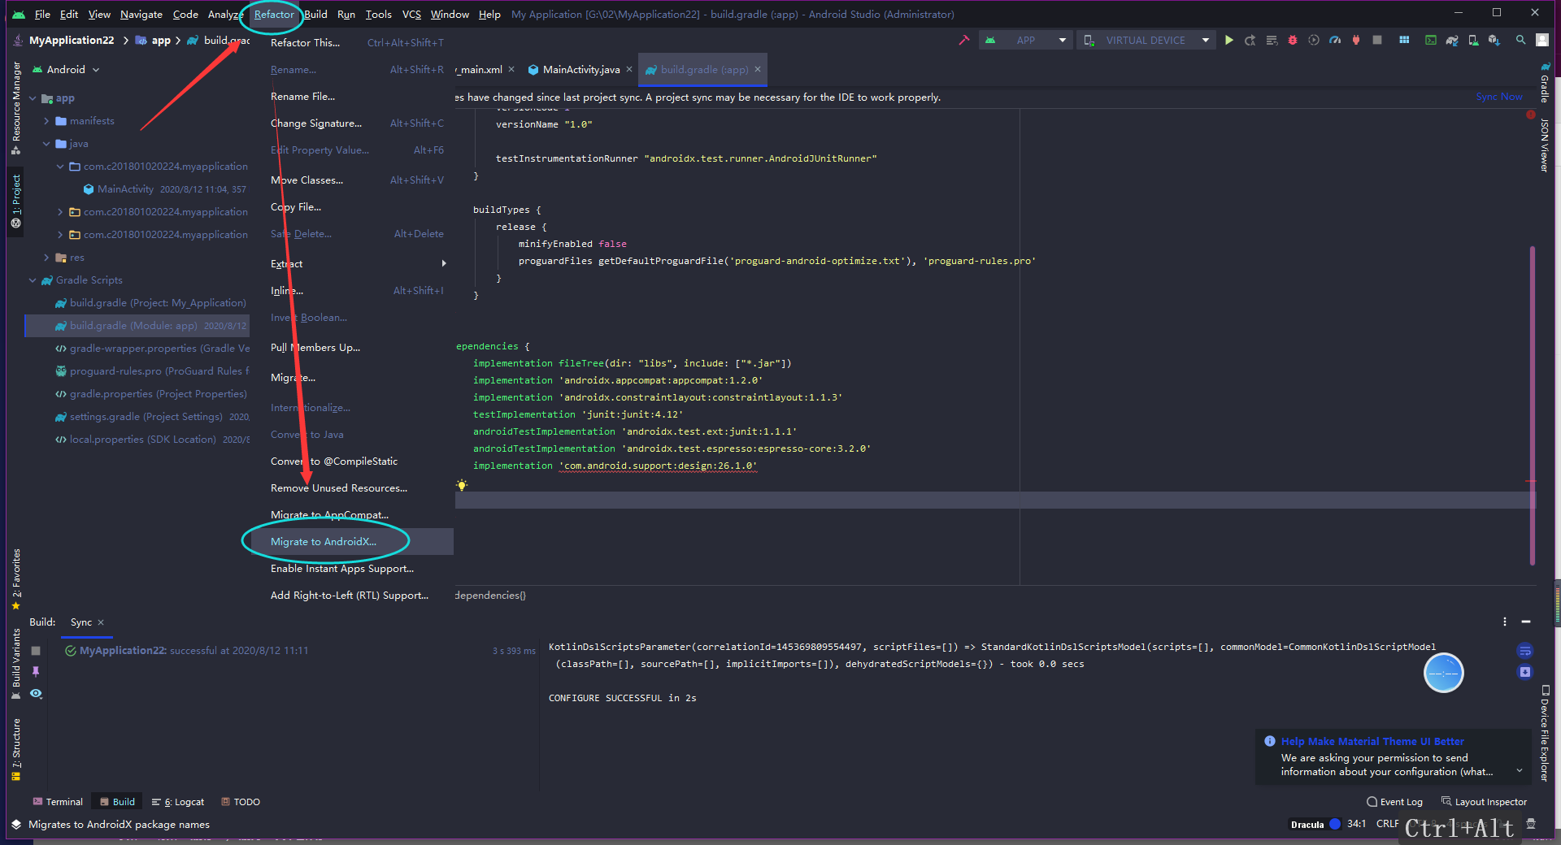Select Migrate to AndroidX menu item
The image size is (1561, 845).
click(351, 542)
